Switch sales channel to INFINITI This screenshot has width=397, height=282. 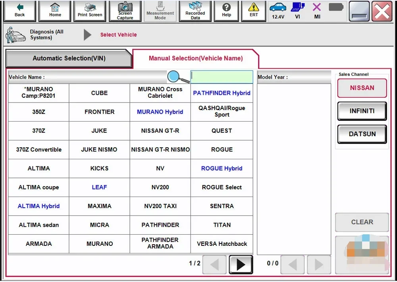pos(362,111)
